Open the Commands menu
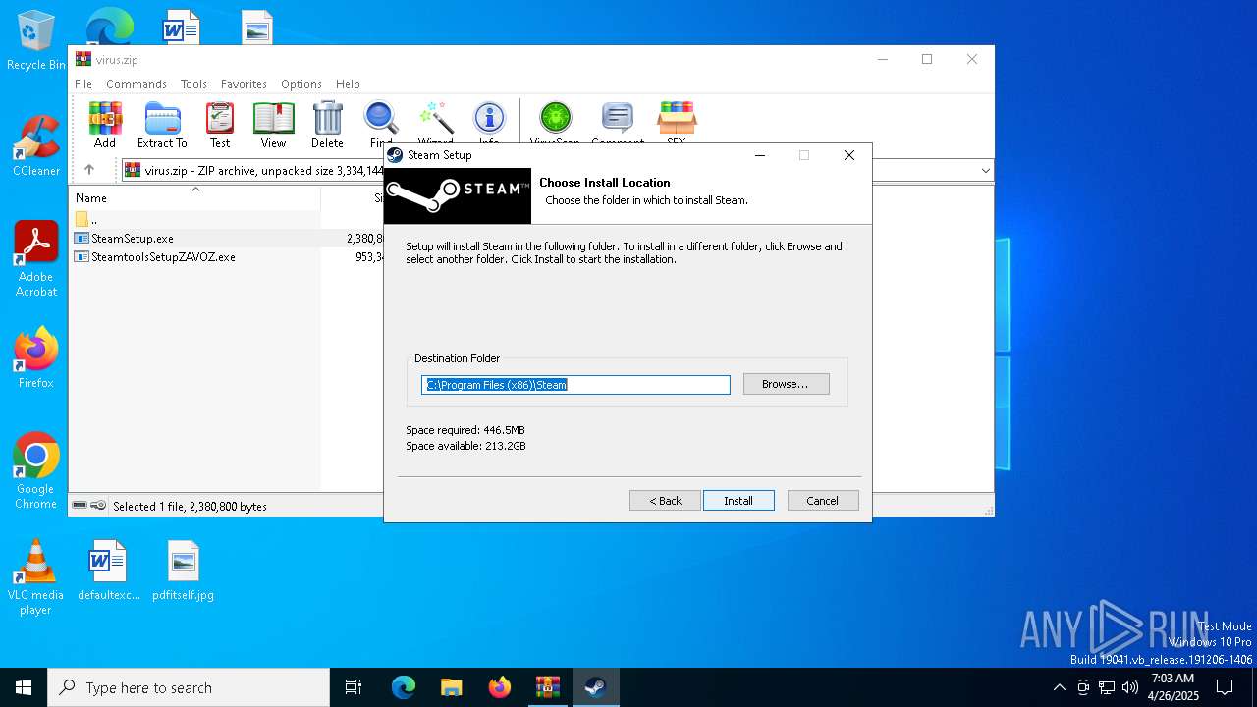Image resolution: width=1257 pixels, height=707 pixels. click(x=137, y=84)
